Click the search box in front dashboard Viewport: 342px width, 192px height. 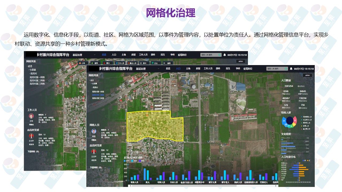(x=275, y=69)
